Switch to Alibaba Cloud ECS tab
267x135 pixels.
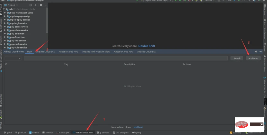[46, 51]
